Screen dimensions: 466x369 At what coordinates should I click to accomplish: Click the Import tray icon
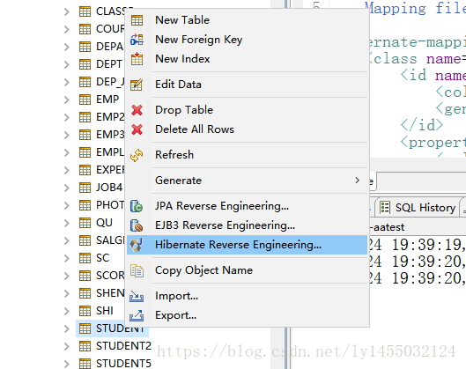pos(137,296)
